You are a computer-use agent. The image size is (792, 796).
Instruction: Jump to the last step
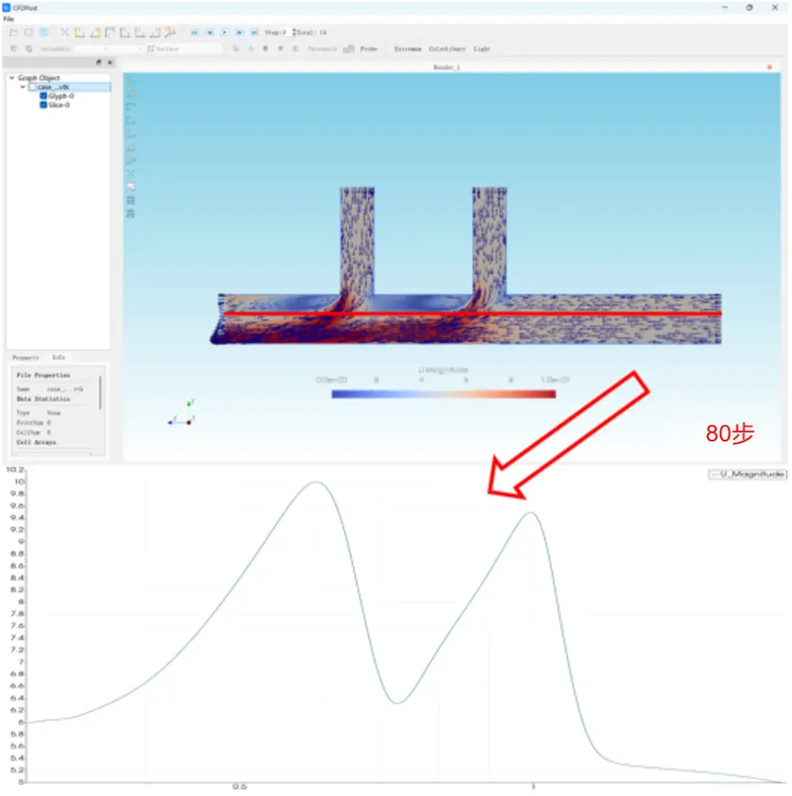tap(254, 32)
